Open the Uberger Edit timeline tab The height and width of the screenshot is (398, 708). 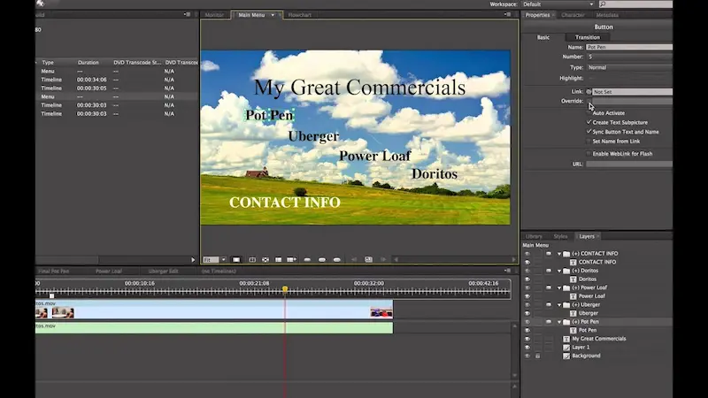click(x=163, y=272)
